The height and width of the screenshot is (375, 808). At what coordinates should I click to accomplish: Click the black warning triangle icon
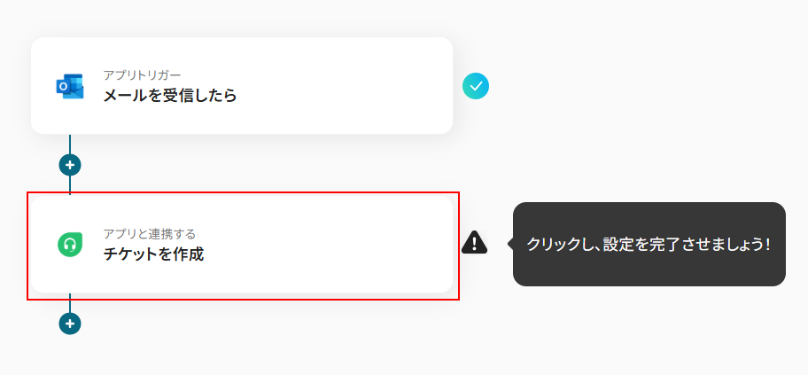[x=475, y=242]
